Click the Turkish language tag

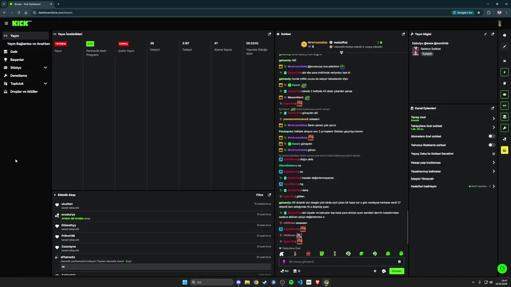click(427, 54)
